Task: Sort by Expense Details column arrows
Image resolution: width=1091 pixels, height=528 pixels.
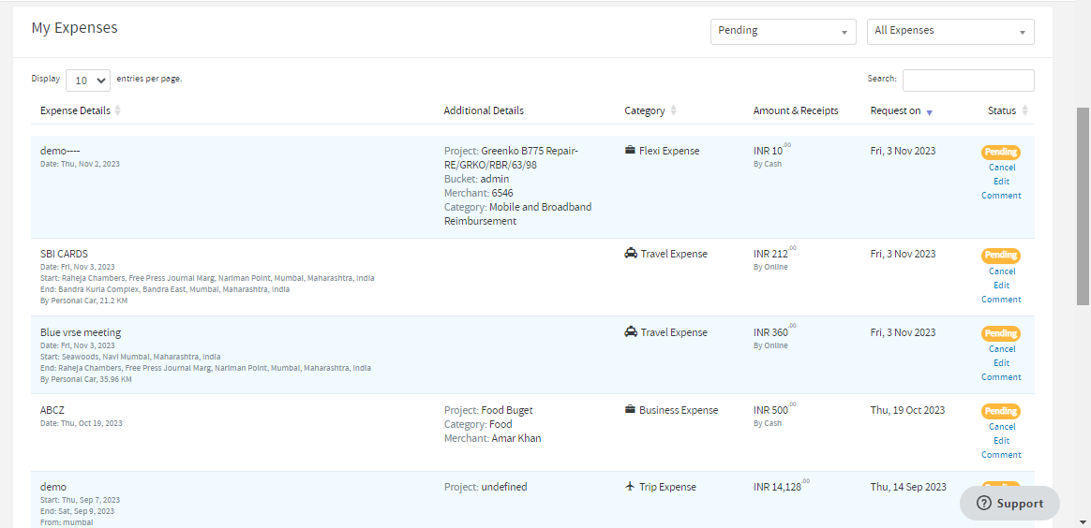Action: (117, 110)
